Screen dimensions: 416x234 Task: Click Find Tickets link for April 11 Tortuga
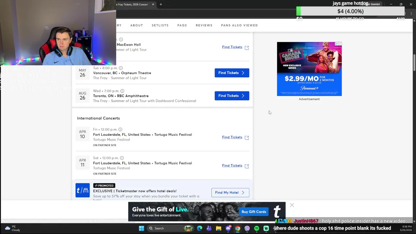pyautogui.click(x=232, y=165)
